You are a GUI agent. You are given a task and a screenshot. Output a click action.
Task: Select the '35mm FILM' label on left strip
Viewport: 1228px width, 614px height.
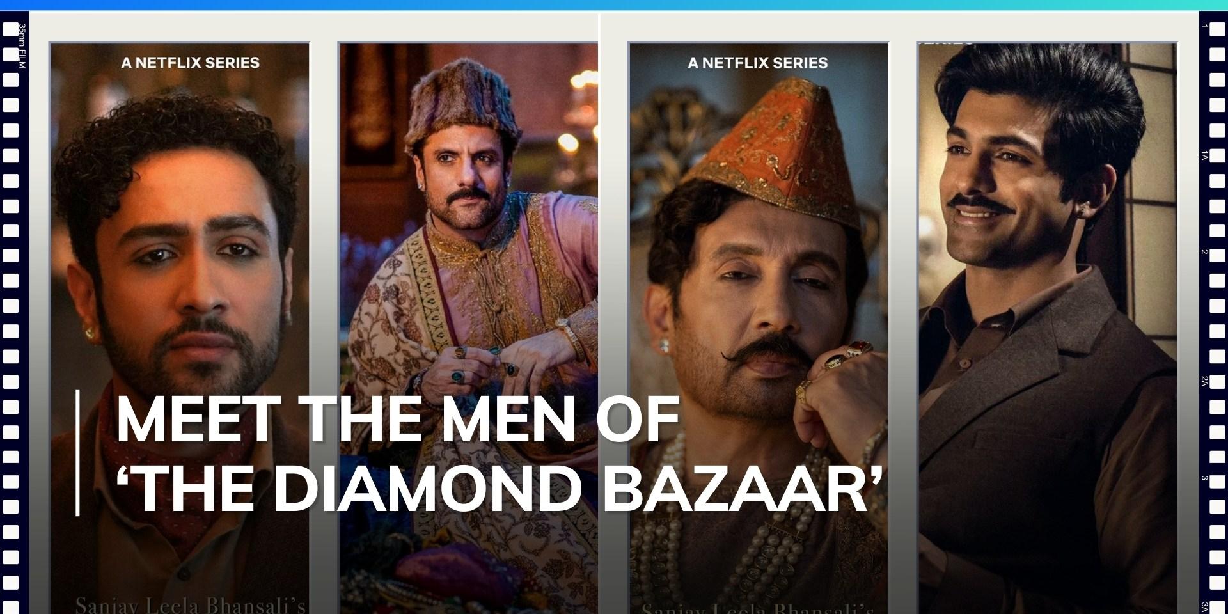pos(22,46)
